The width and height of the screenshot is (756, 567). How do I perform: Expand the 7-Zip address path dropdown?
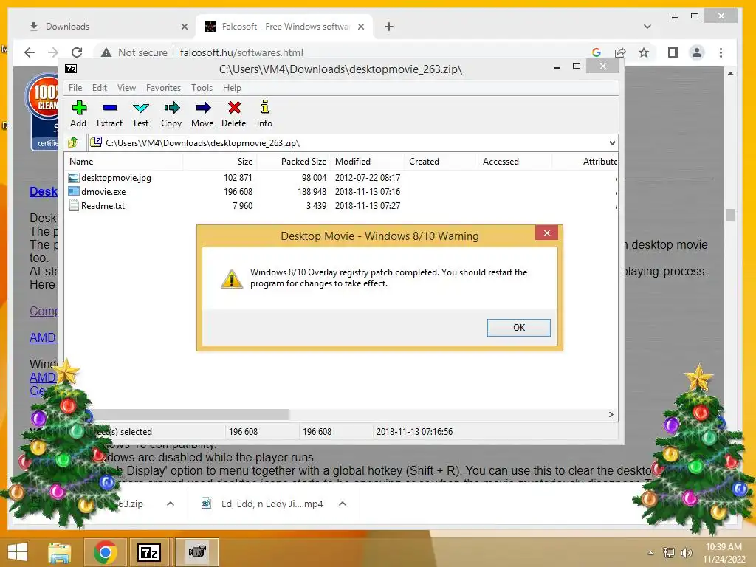[x=612, y=142]
